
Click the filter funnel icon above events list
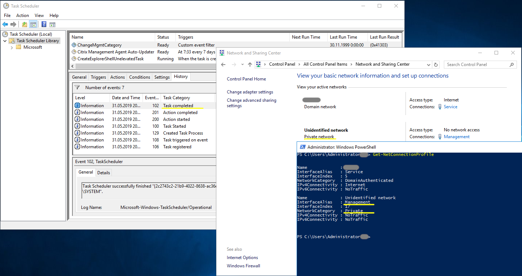(77, 87)
